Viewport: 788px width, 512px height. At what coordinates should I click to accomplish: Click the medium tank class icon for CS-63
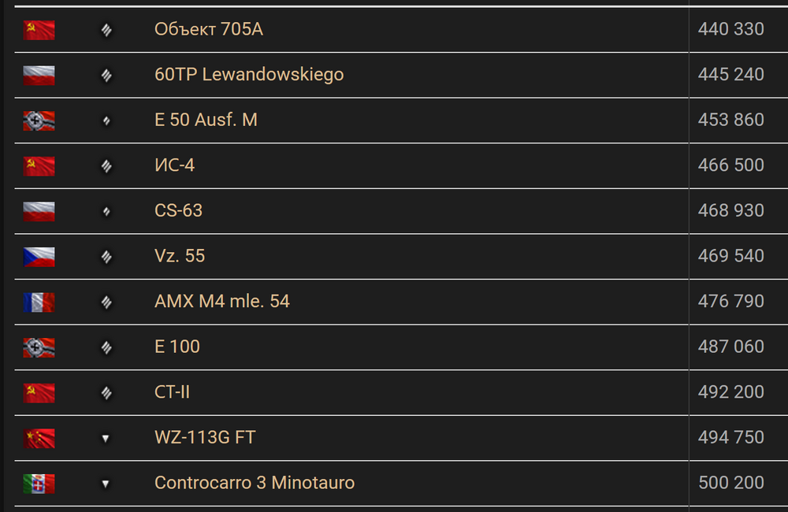(106, 212)
